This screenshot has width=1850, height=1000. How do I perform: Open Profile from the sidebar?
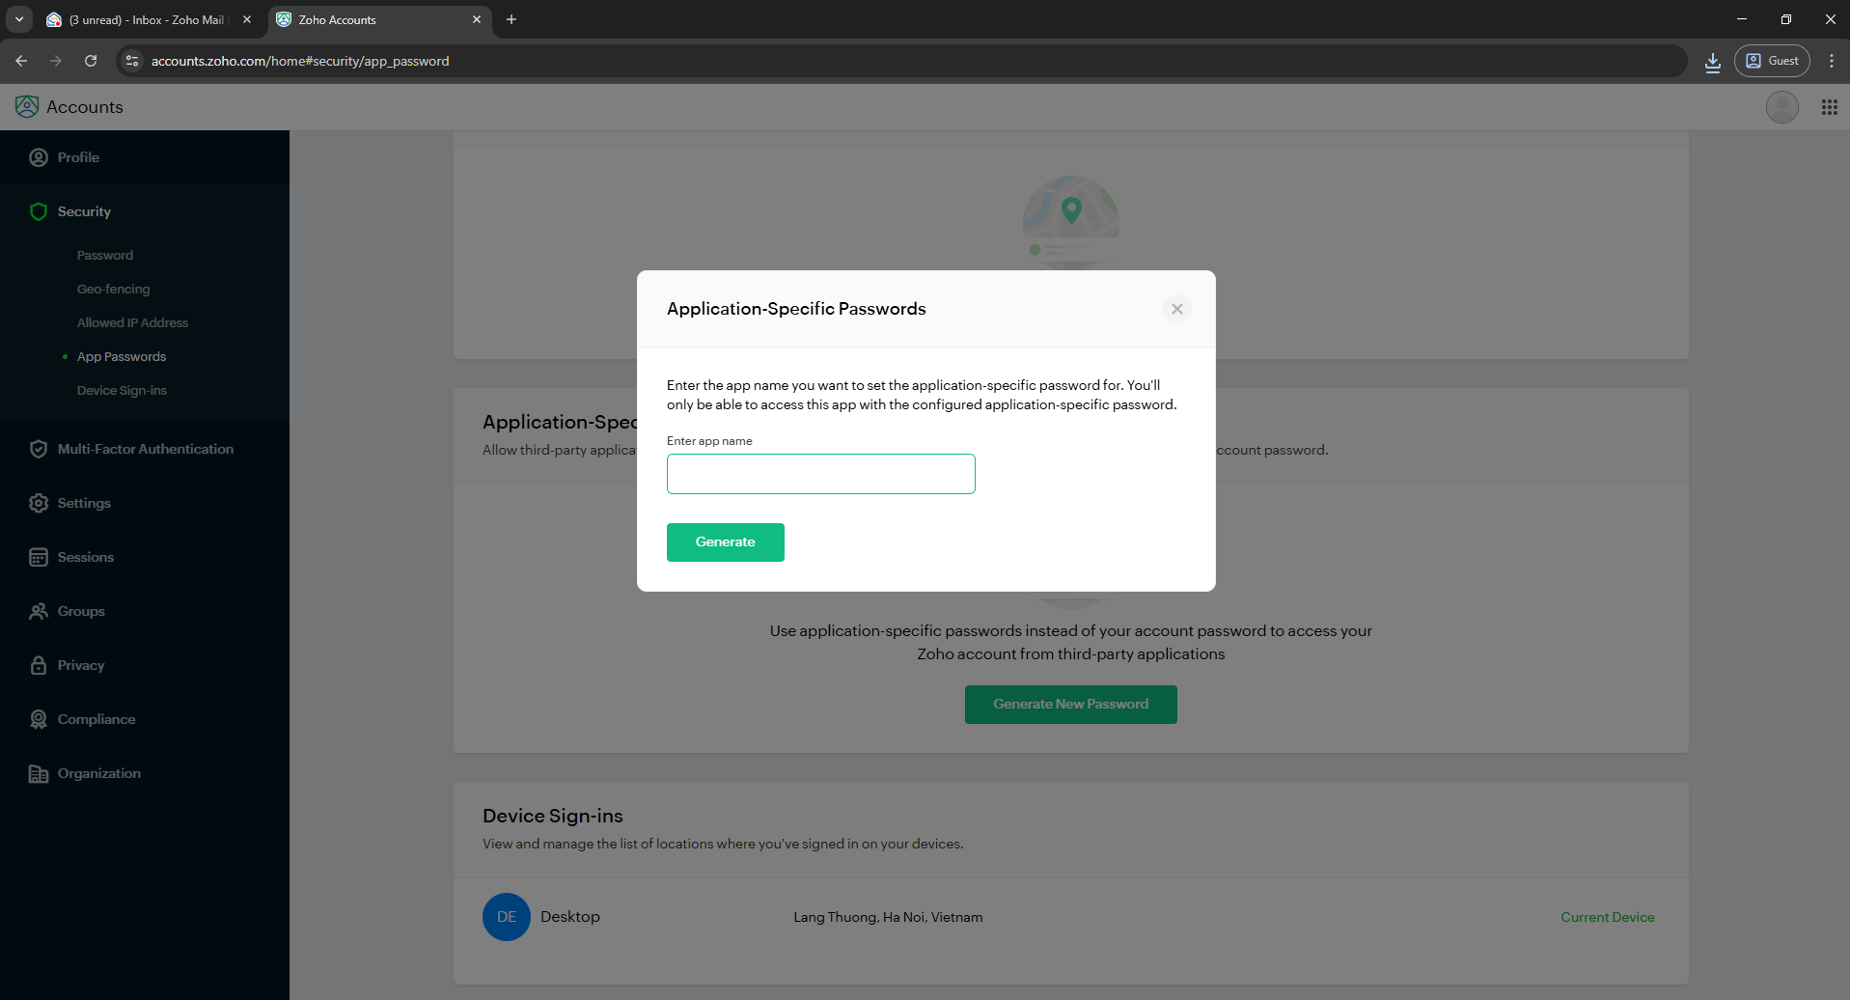pyautogui.click(x=78, y=157)
